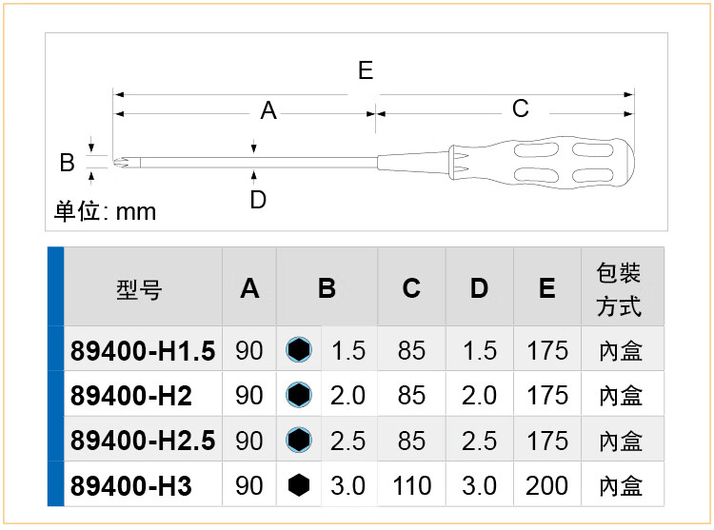The image size is (714, 530).
Task: Click the screwdriver tip in the diagram
Action: coord(121,163)
